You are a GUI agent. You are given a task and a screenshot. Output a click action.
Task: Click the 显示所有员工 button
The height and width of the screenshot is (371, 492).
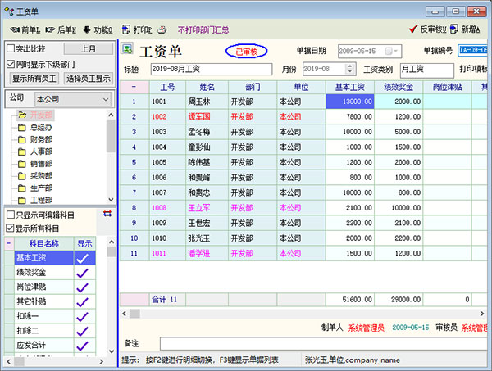tap(33, 79)
